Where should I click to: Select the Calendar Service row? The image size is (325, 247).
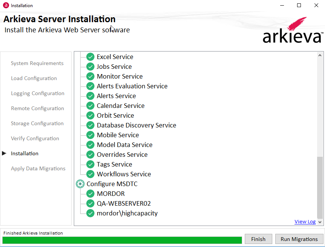pos(121,106)
